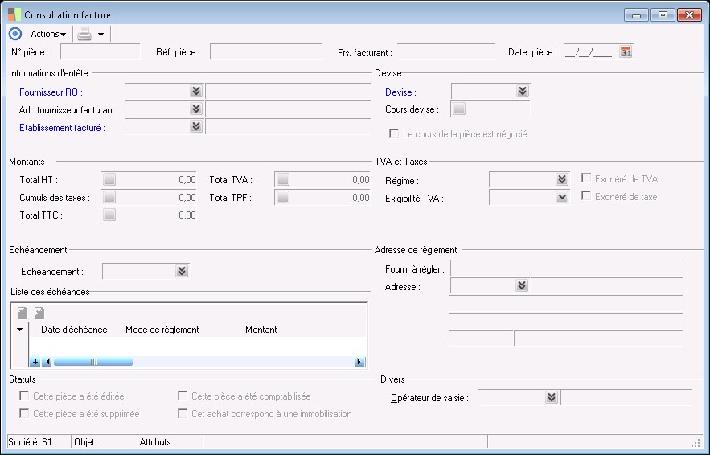The image size is (710, 455).
Task: Click the Mode de règlement column header
Action: click(x=162, y=330)
